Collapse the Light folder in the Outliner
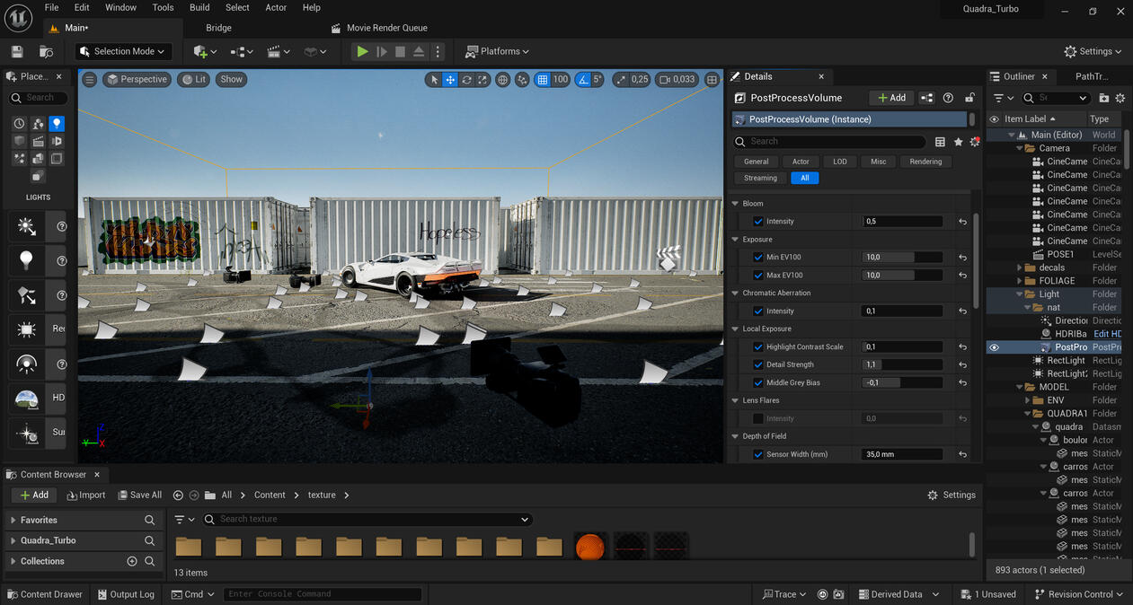 [x=1016, y=294]
